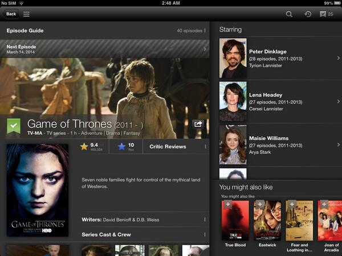Open the recent history clock icon
The height and width of the screenshot is (256, 342).
tap(308, 14)
